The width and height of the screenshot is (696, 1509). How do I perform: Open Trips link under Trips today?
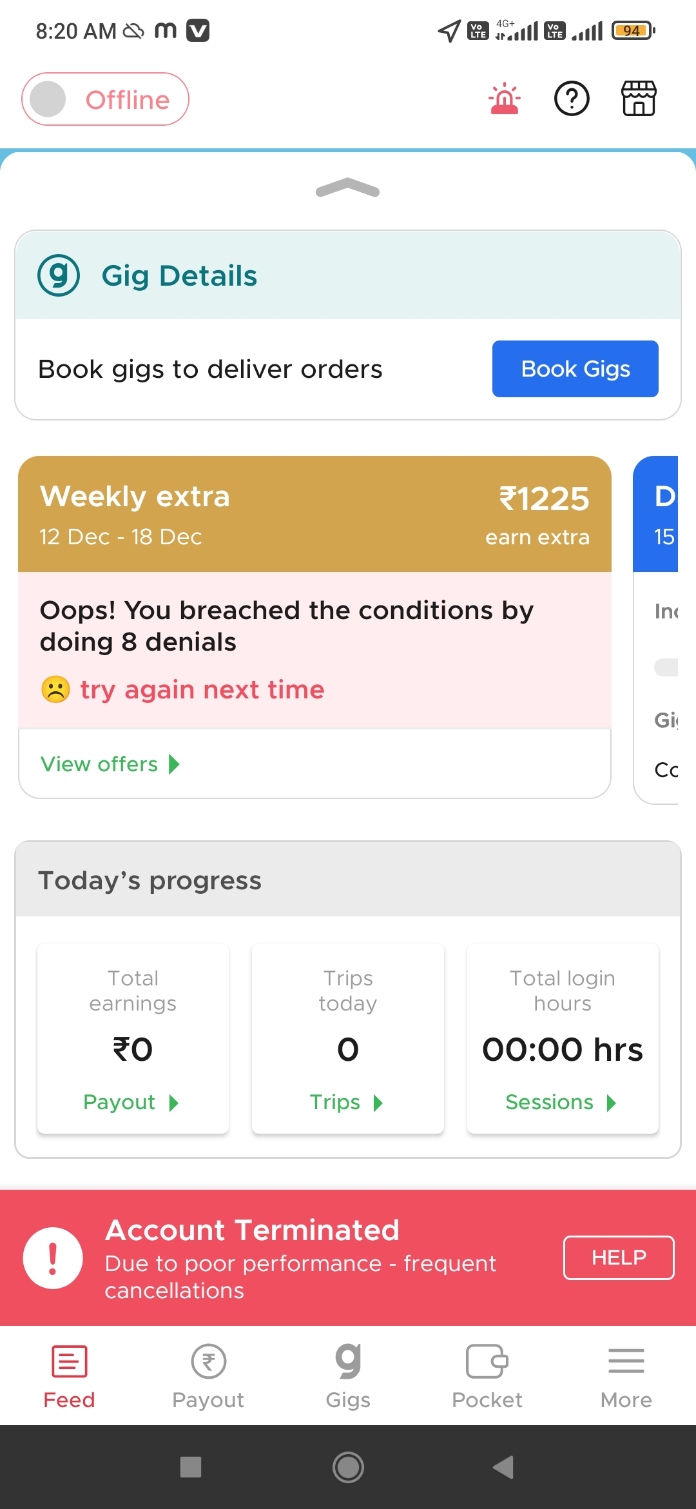tap(346, 1103)
